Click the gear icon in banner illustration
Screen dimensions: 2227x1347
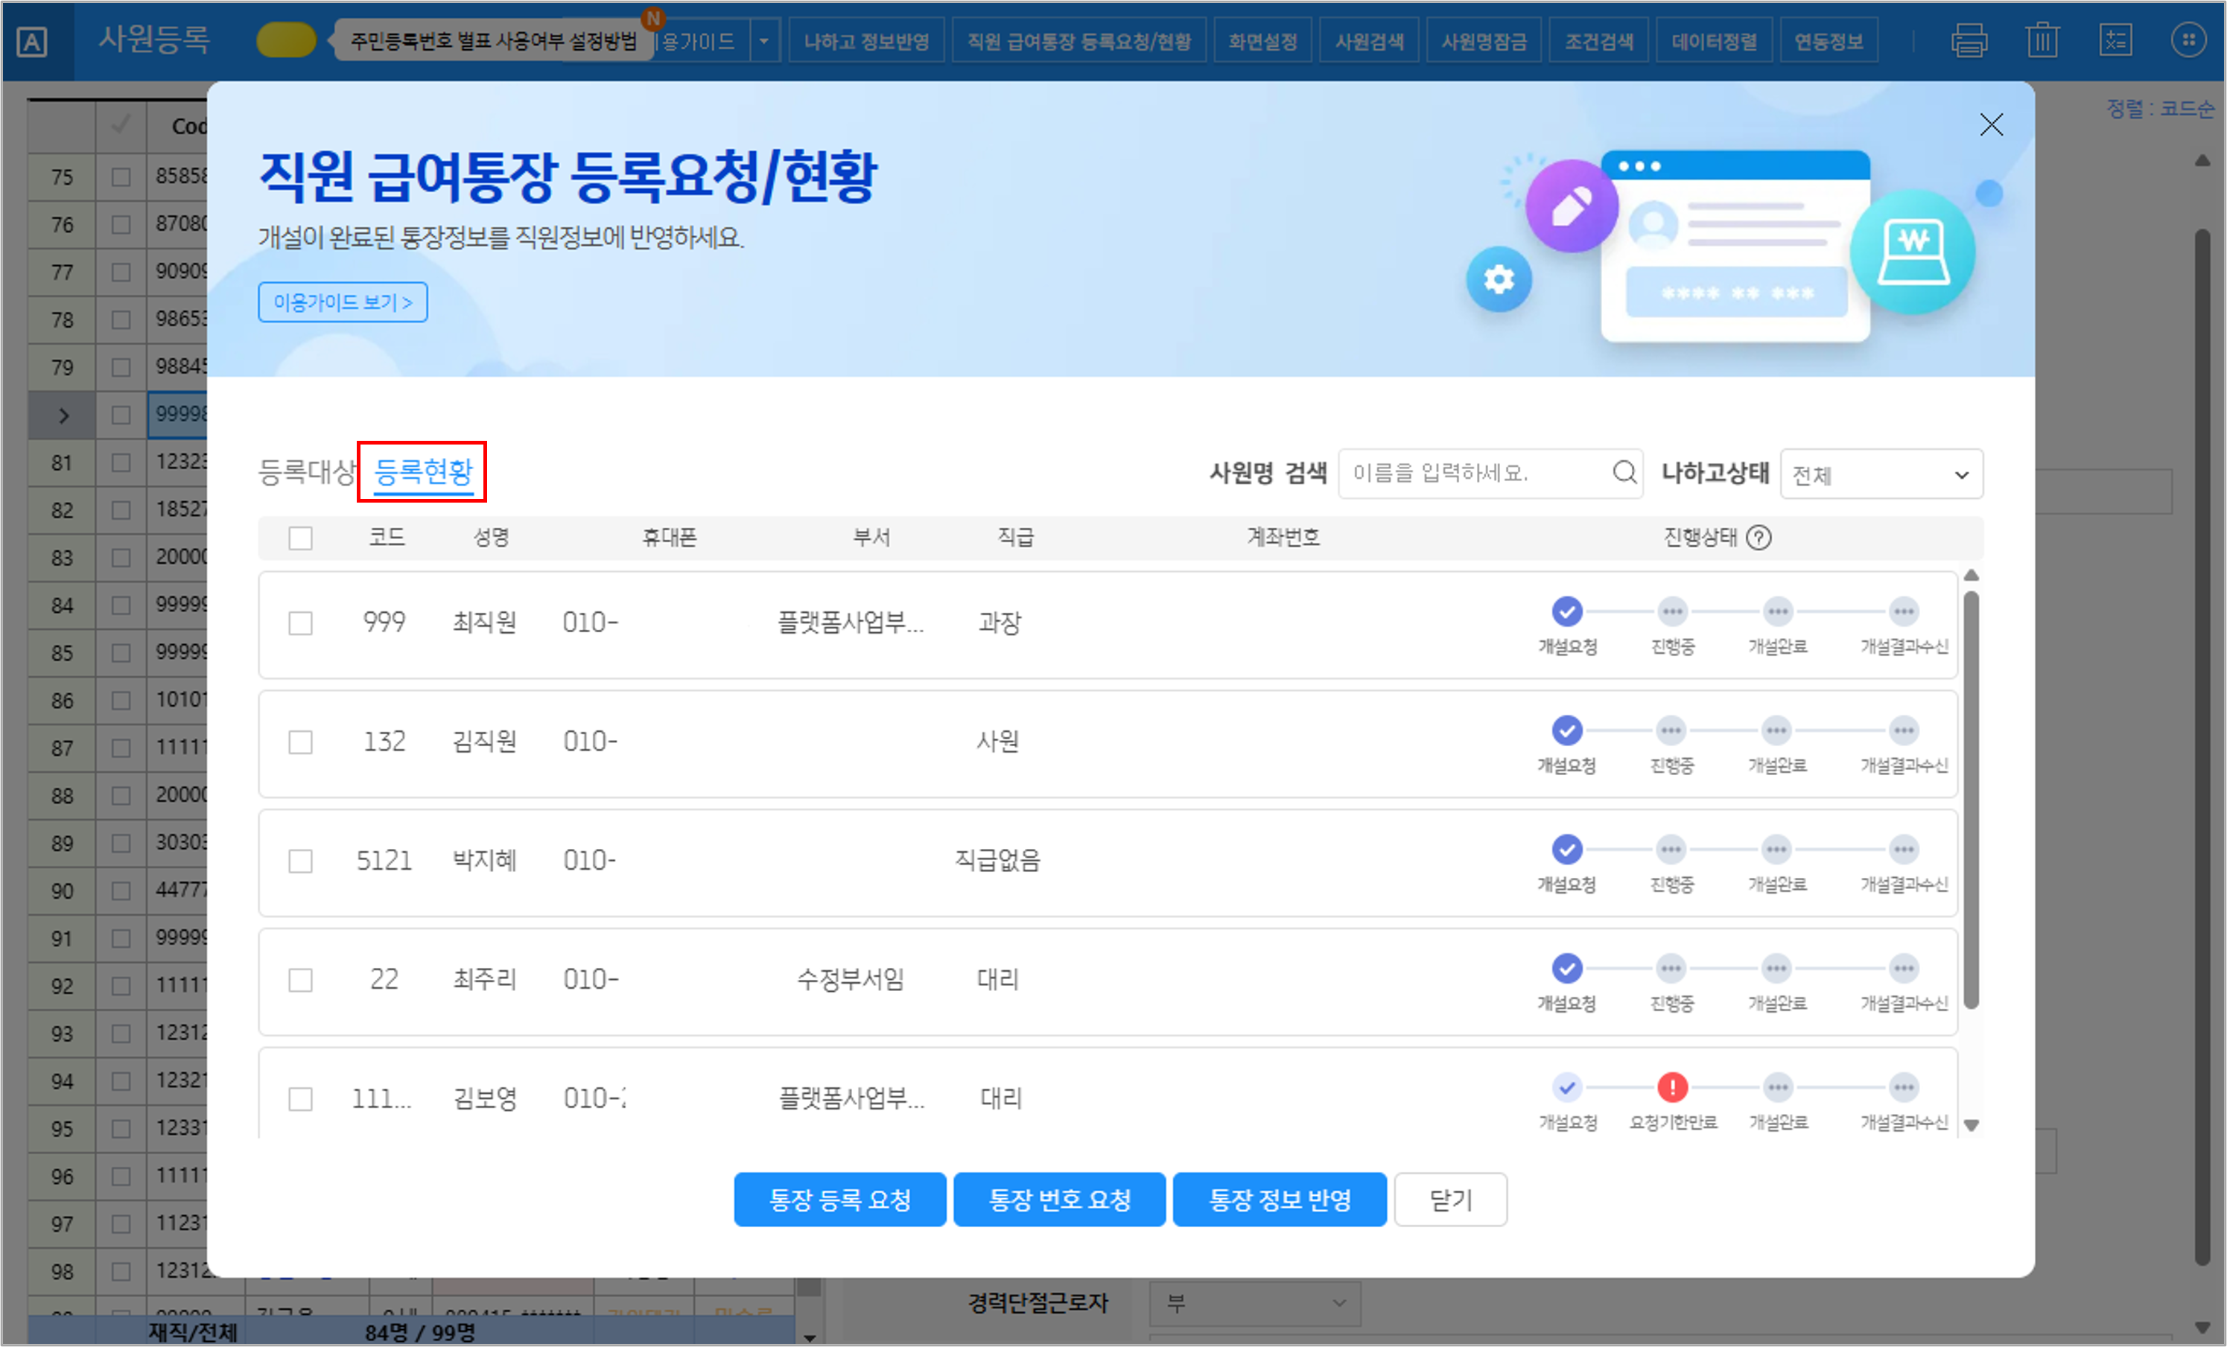pyautogui.click(x=1499, y=279)
